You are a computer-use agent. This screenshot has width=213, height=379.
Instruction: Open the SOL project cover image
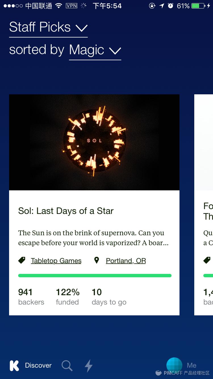[94, 142]
